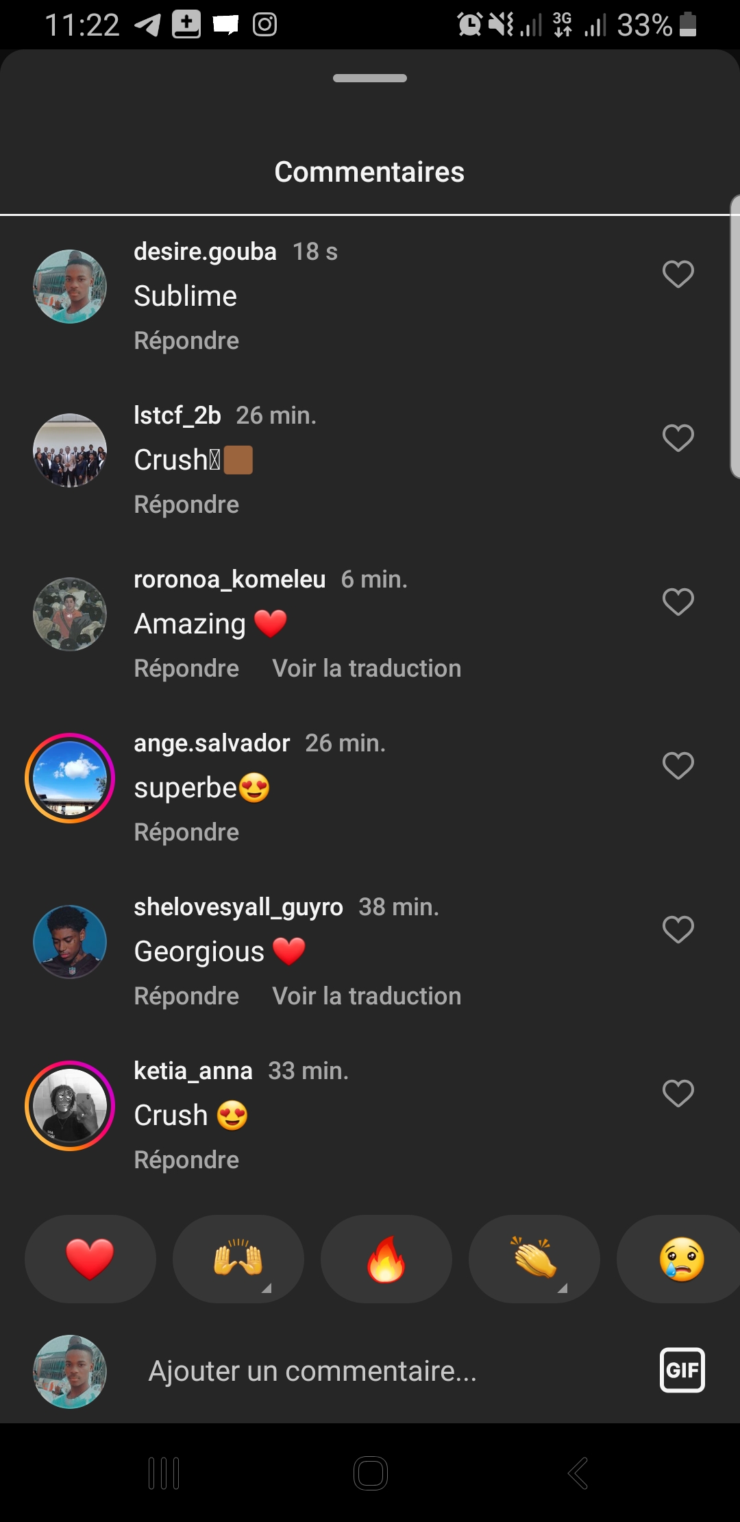Like lstcf_2b's "Crush" comment
This screenshot has height=1522, width=740.
point(678,438)
